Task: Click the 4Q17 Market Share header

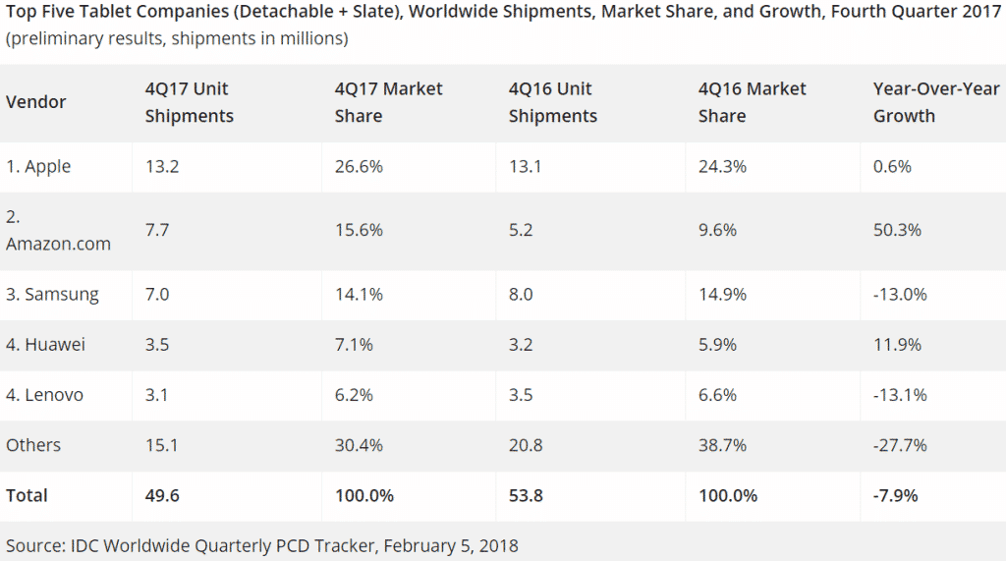Action: pos(389,102)
